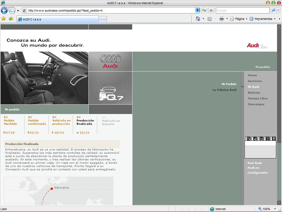The height and width of the screenshot is (212, 282).
Task: Open step 02 Pedido confirmado
Action: click(x=37, y=120)
